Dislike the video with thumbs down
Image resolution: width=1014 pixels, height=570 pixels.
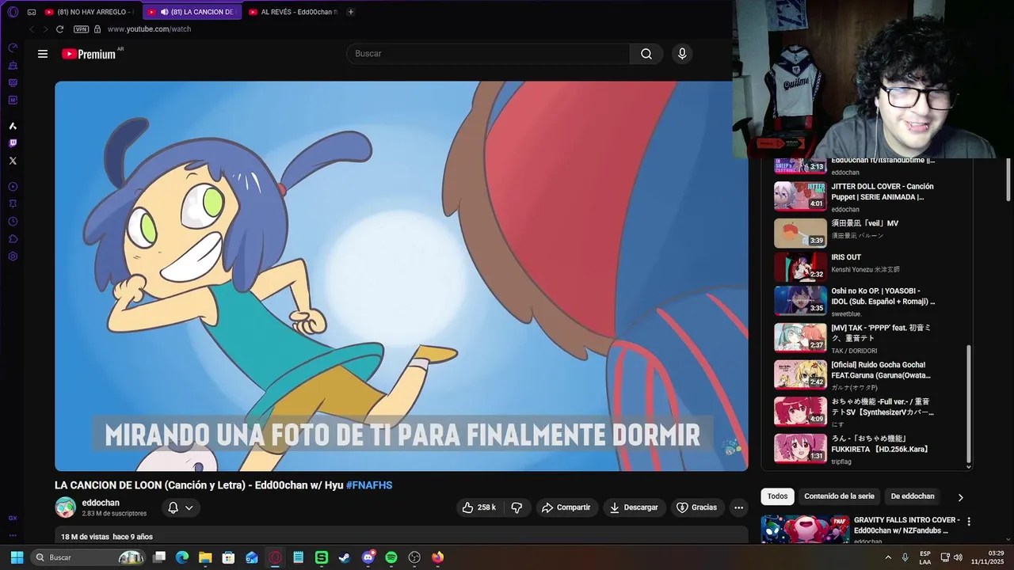click(517, 507)
